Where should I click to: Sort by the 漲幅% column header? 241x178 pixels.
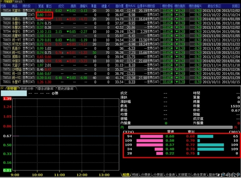click(x=84, y=6)
